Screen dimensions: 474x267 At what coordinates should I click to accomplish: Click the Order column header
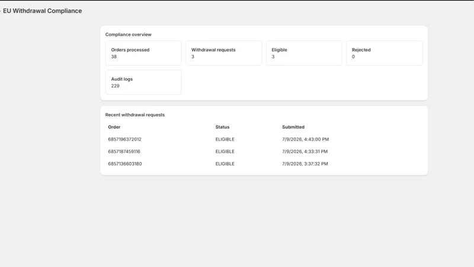pyautogui.click(x=114, y=127)
